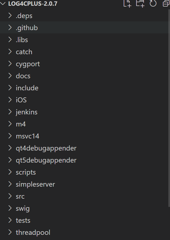
Task: Select the qt5debugappender folder
Action: coord(46,160)
